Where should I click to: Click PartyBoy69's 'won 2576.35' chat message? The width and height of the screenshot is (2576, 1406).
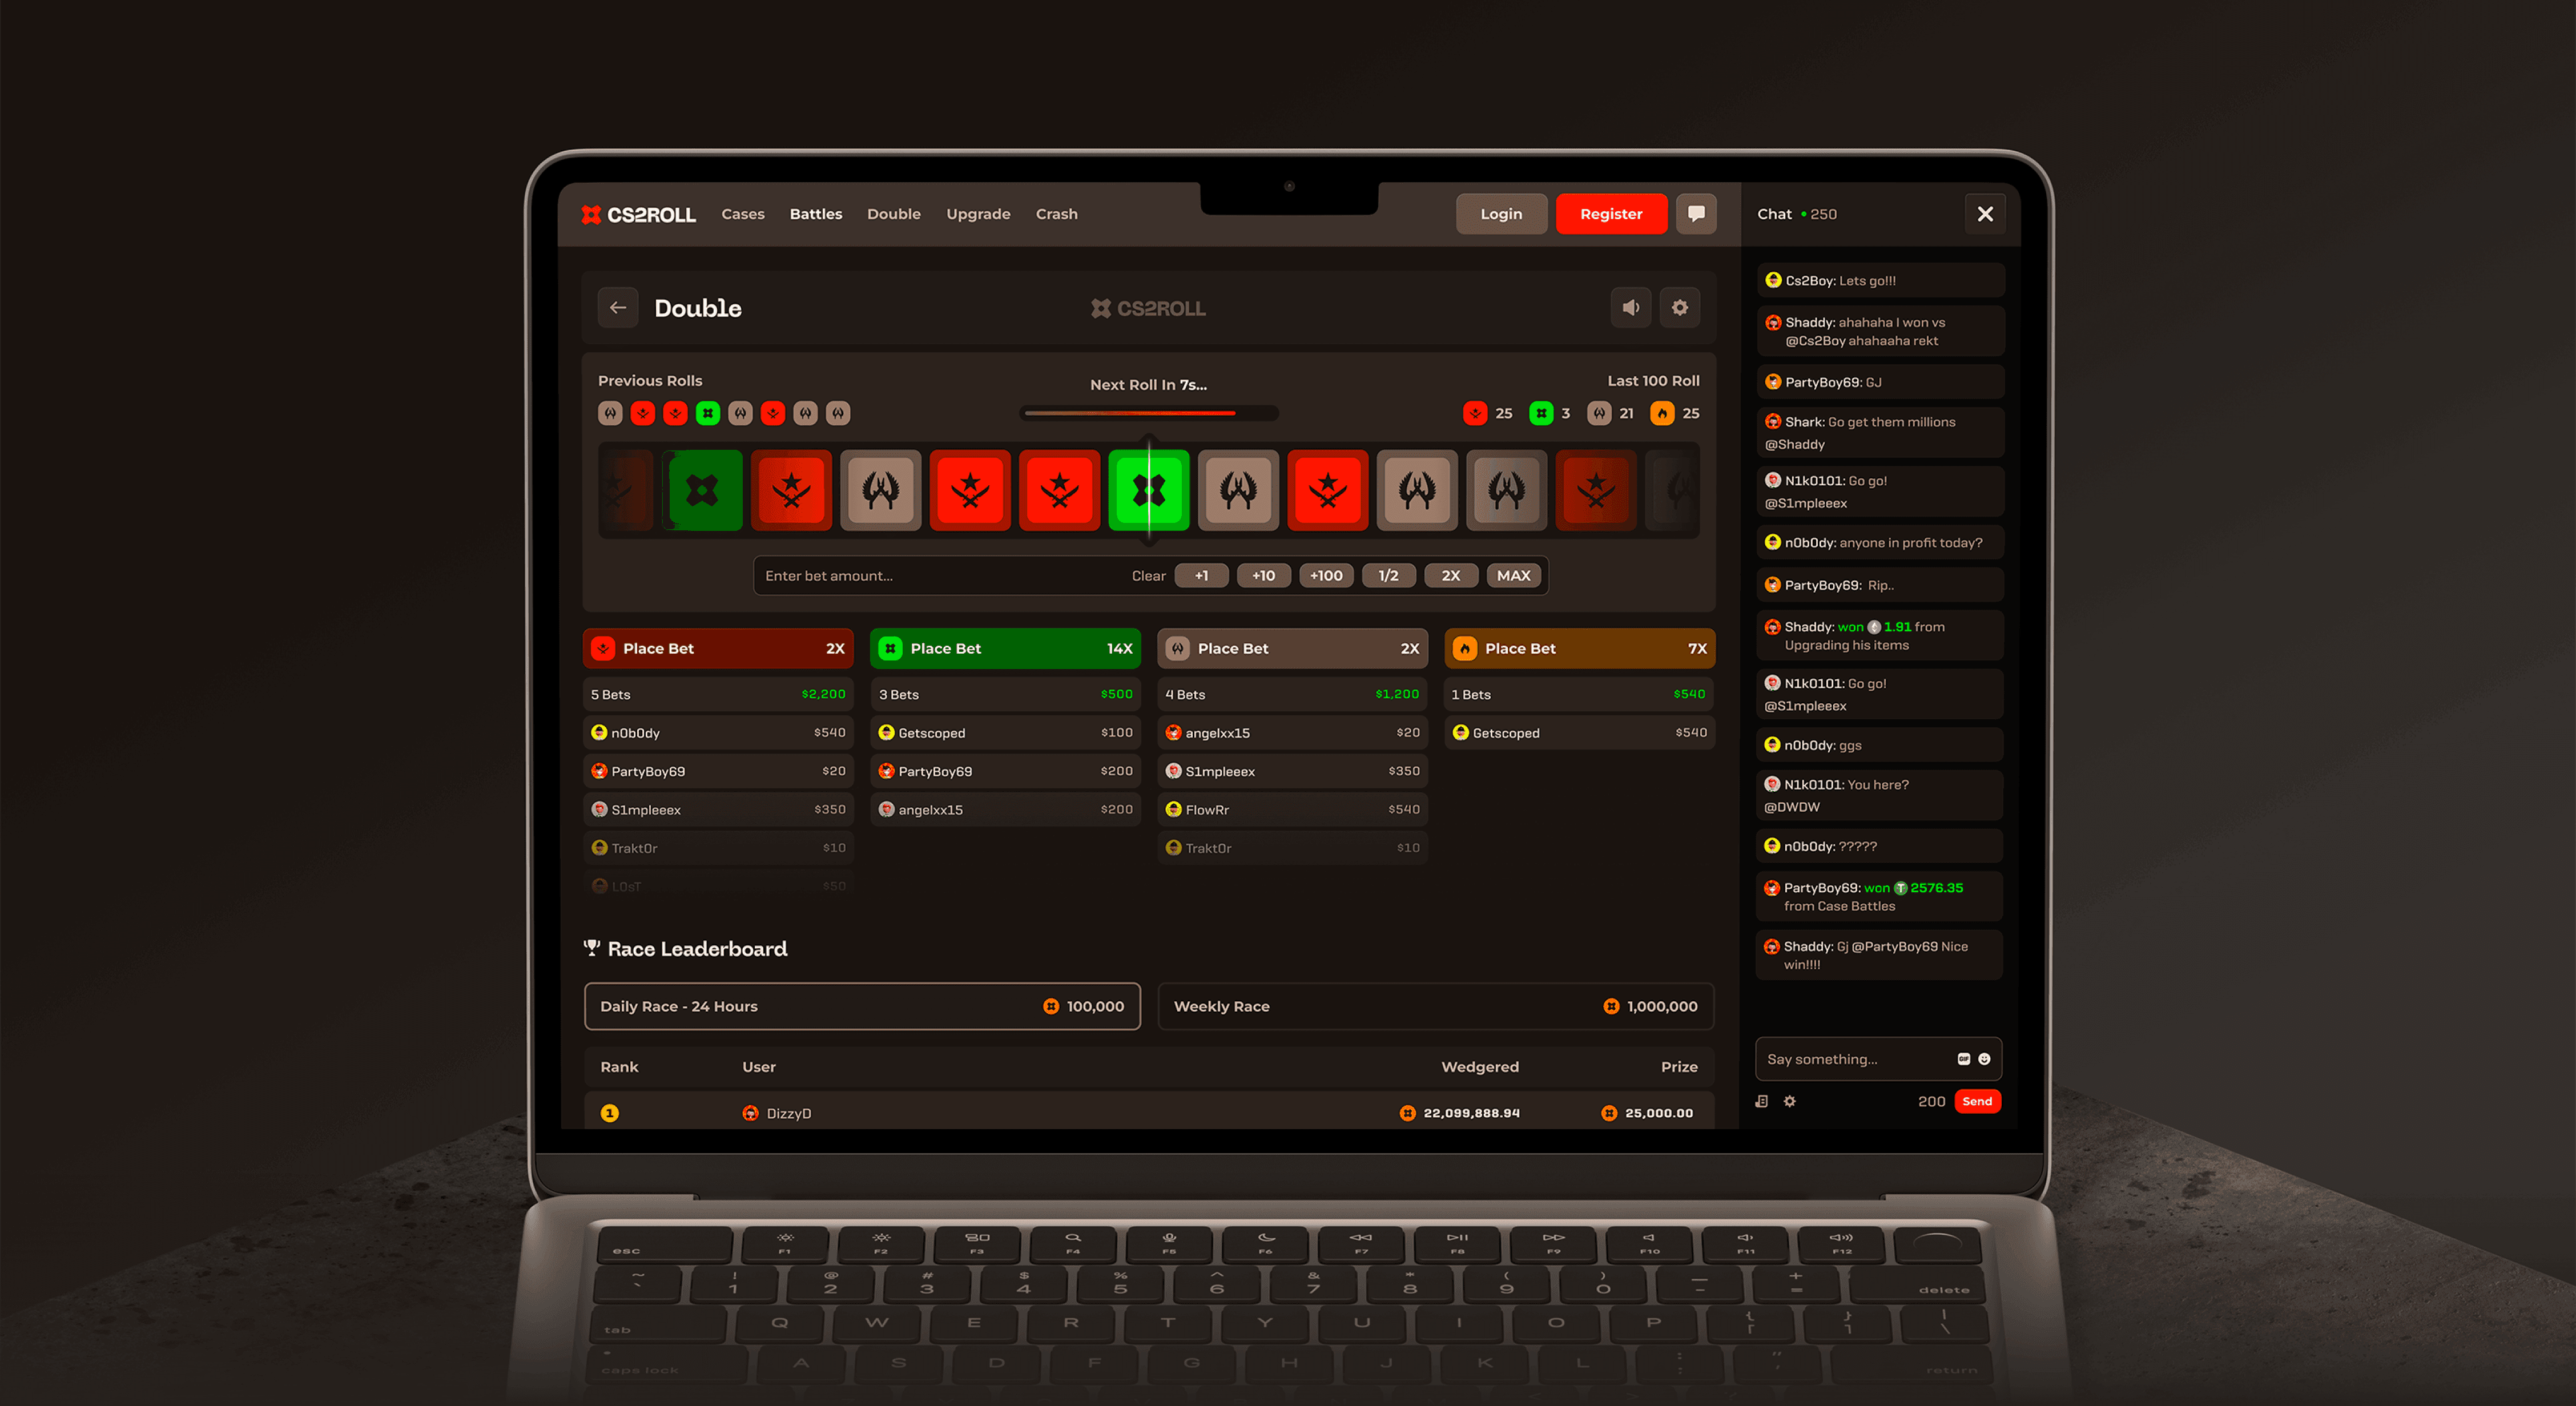click(x=1879, y=896)
